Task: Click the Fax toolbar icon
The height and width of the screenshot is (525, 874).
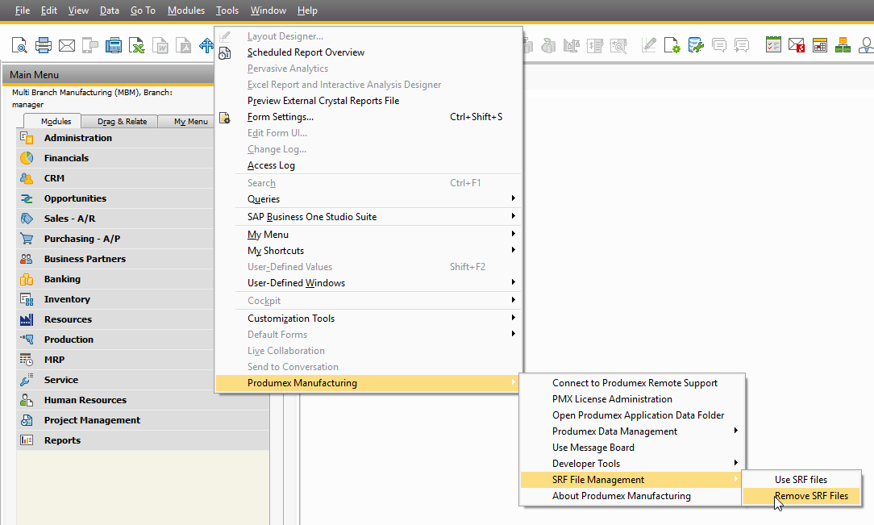Action: point(114,45)
